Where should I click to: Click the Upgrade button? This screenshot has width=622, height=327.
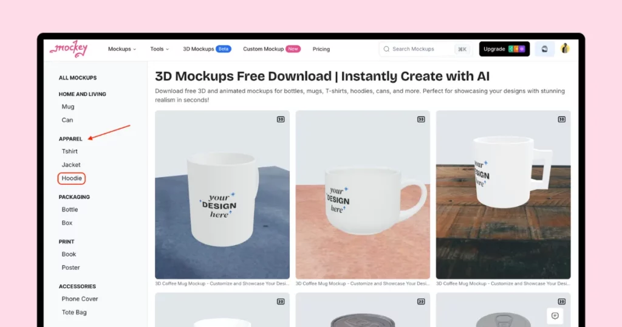(504, 49)
